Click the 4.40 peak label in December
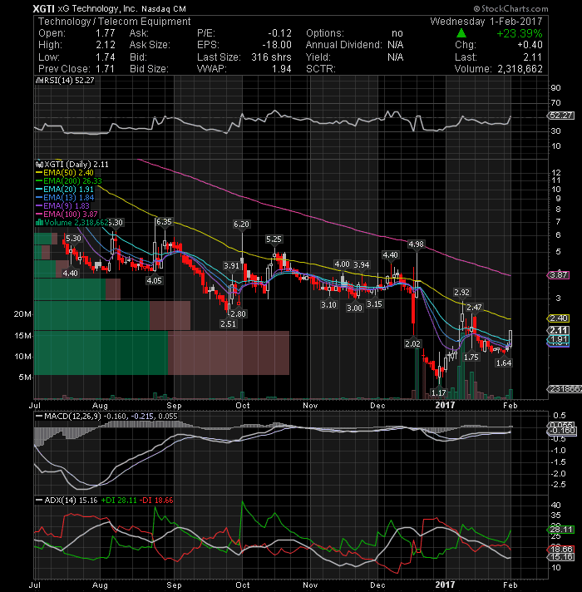The height and width of the screenshot is (592, 582). pyautogui.click(x=390, y=255)
